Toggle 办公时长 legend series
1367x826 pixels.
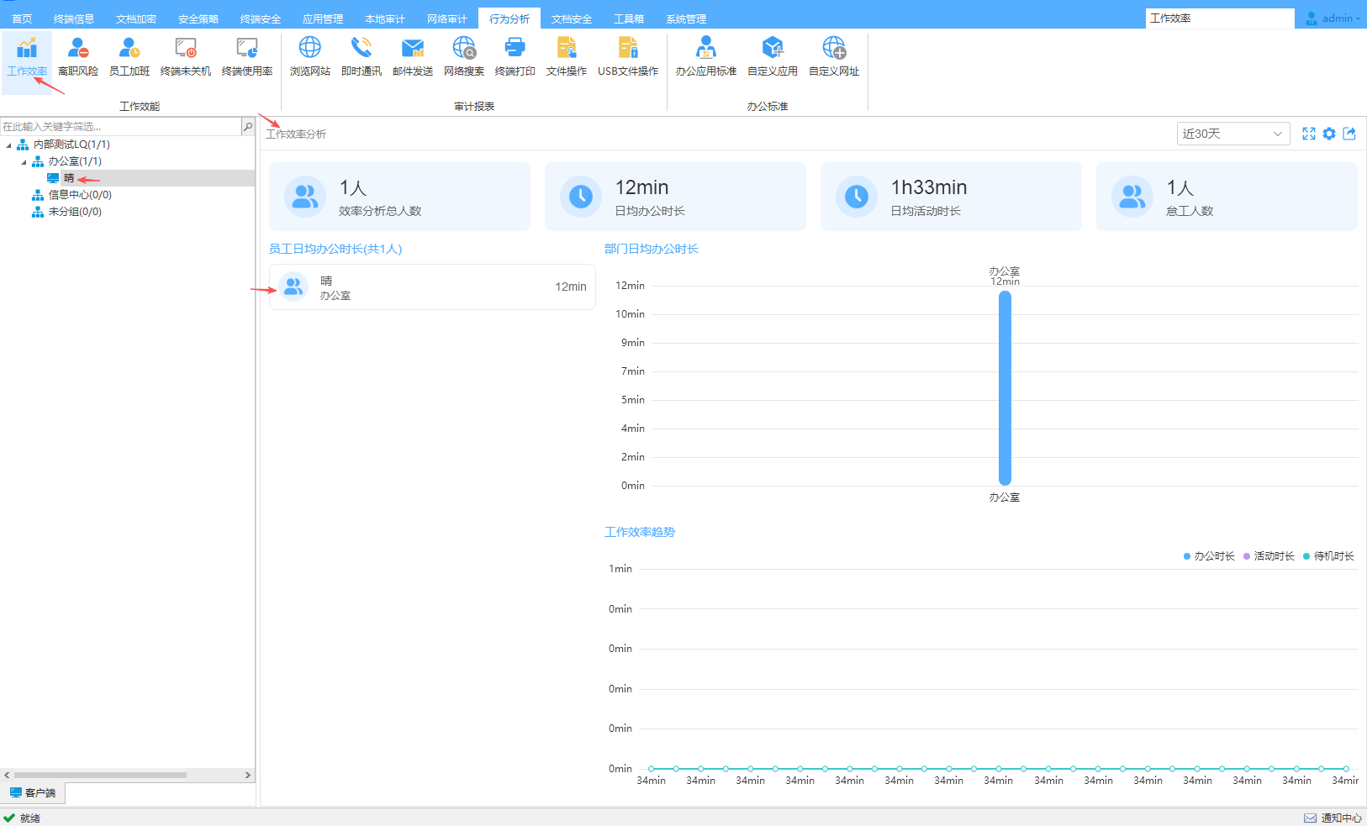1209,556
